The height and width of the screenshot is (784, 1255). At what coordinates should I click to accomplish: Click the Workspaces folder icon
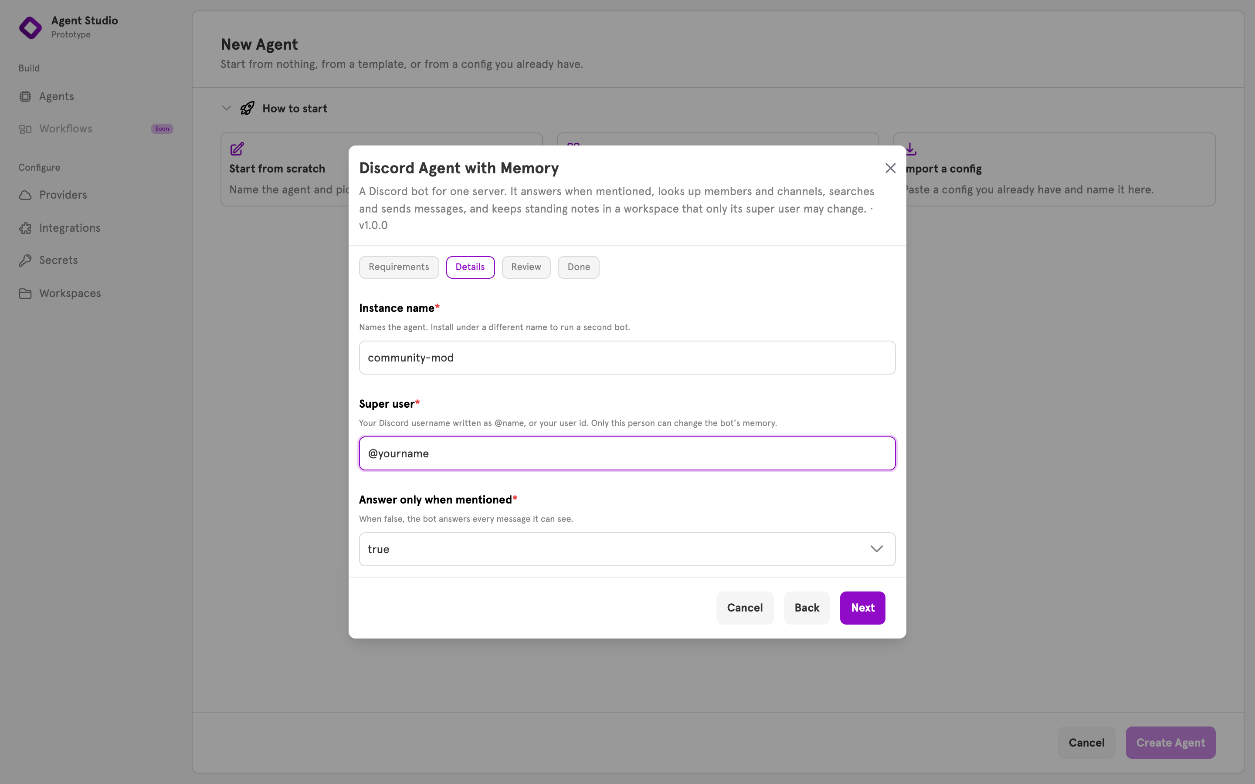coord(25,294)
